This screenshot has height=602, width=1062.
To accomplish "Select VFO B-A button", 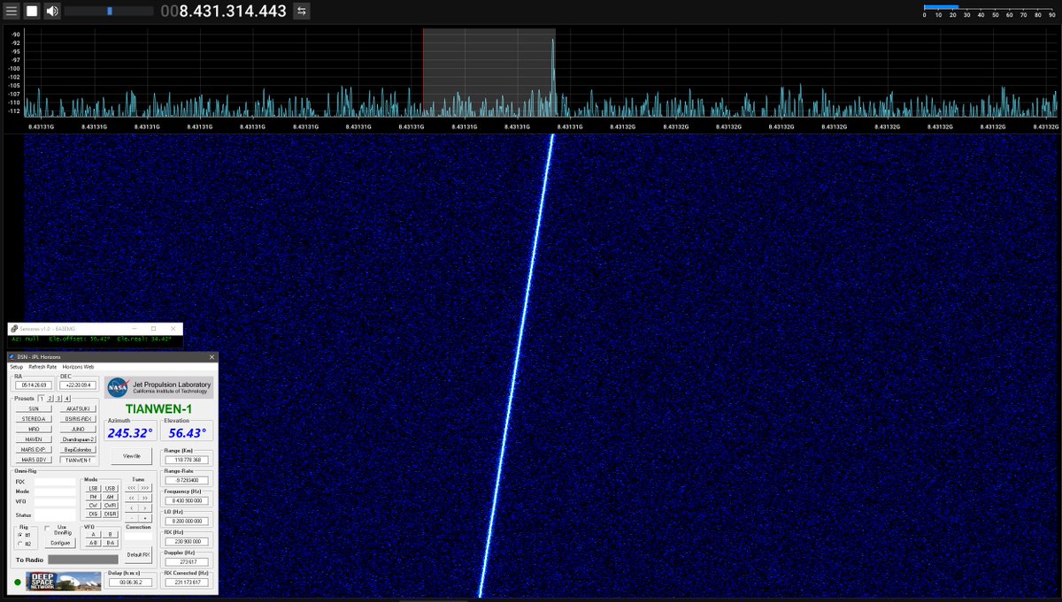I will [111, 543].
